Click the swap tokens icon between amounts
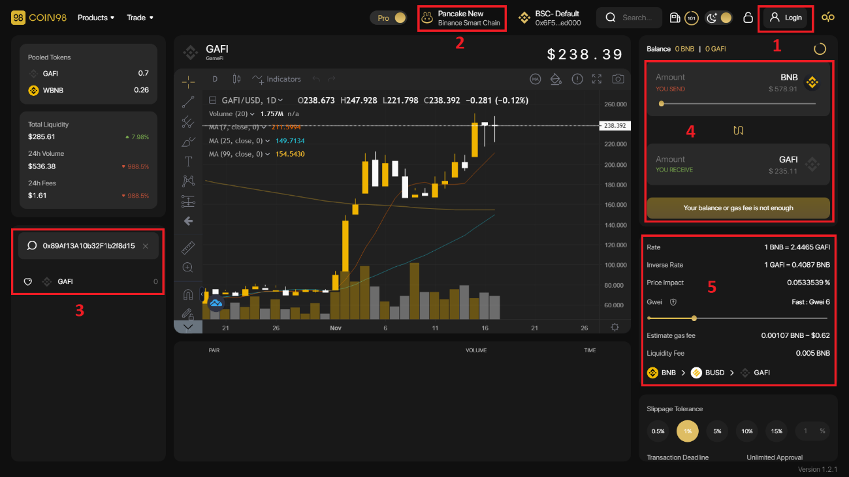849x477 pixels. point(738,131)
